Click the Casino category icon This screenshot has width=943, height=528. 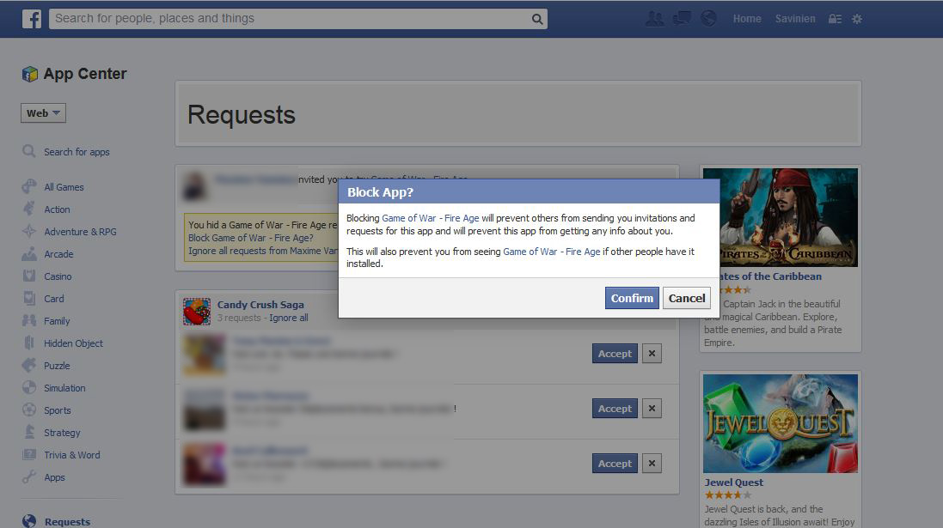pos(29,276)
